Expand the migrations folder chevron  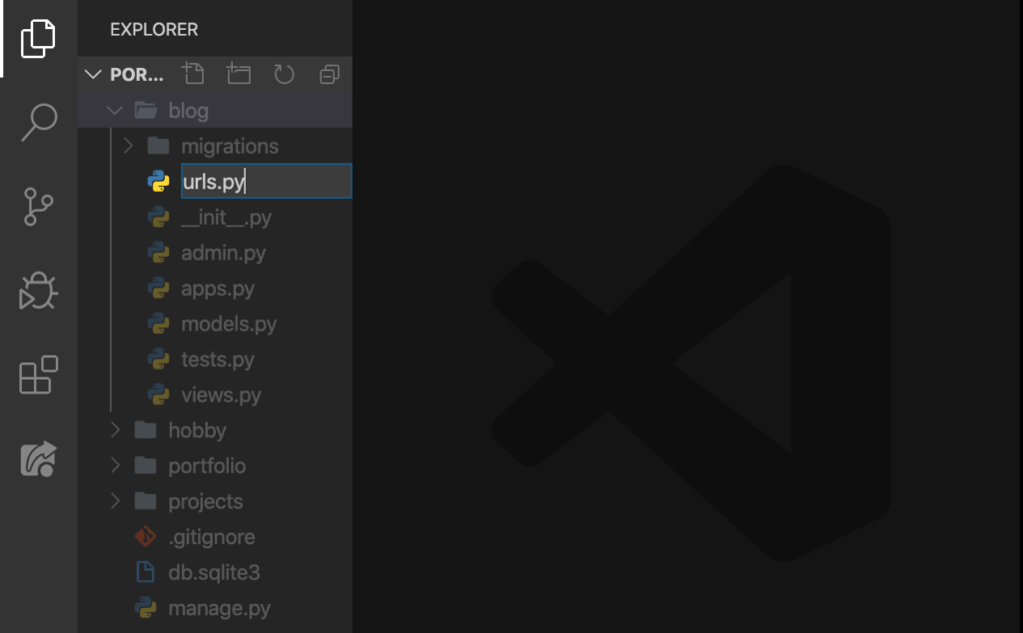(x=128, y=146)
